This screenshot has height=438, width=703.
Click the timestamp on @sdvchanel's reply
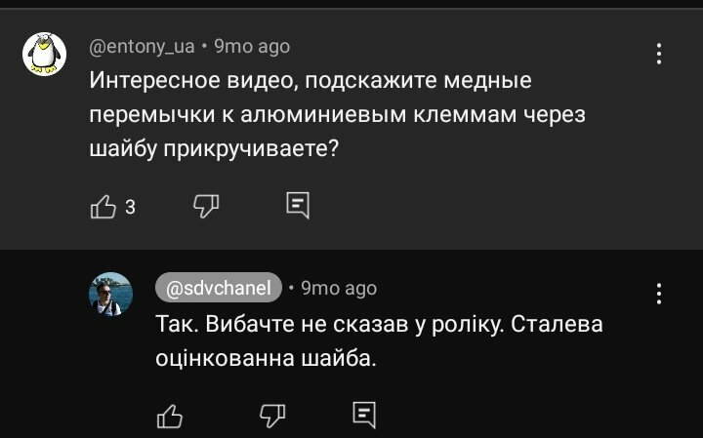[339, 288]
